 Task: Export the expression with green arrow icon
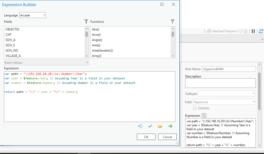tap(170, 126)
